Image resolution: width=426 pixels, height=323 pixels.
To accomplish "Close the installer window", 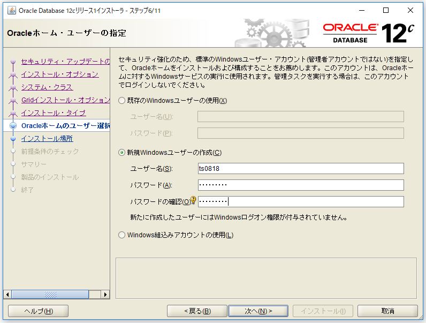I will pyautogui.click(x=410, y=10).
